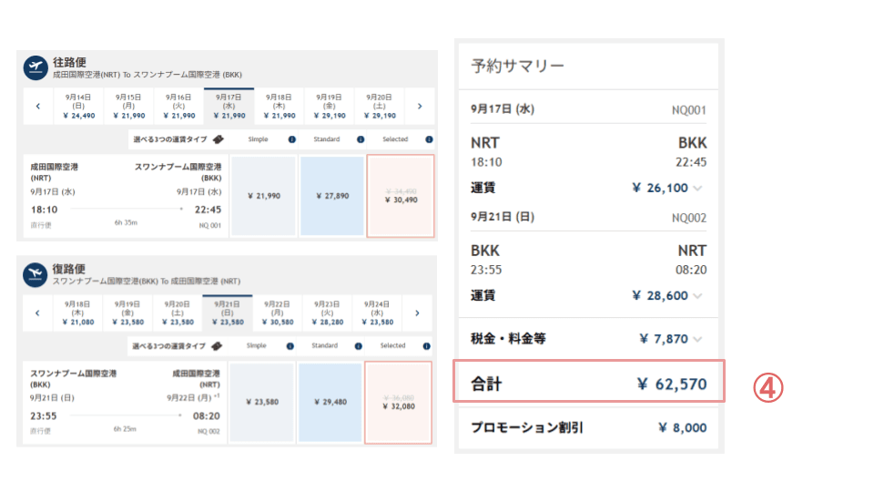Open return Simple fare info icon

pos(290,346)
